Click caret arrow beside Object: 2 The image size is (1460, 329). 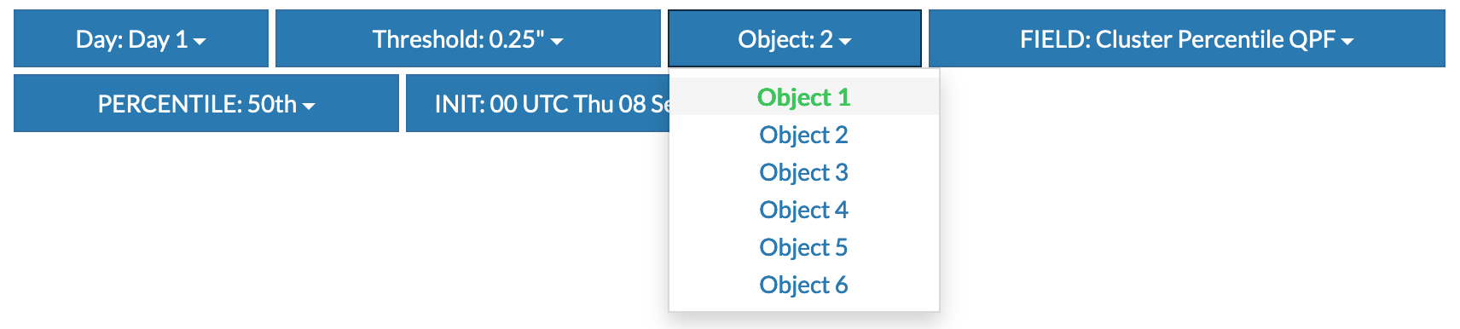point(845,41)
